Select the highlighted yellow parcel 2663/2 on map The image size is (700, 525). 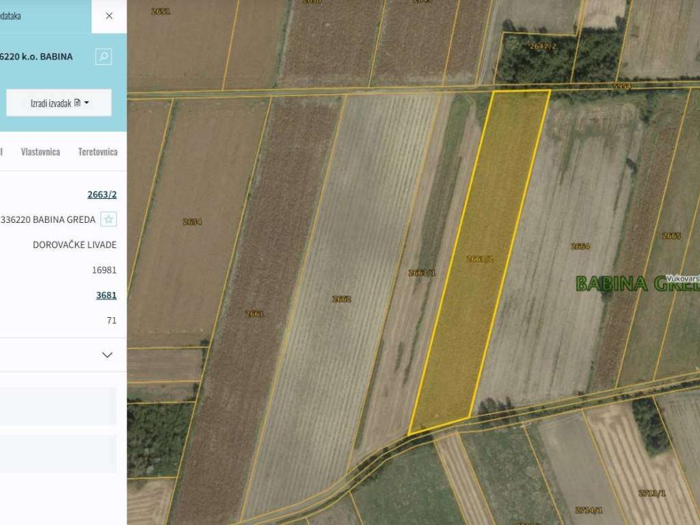tap(479, 259)
